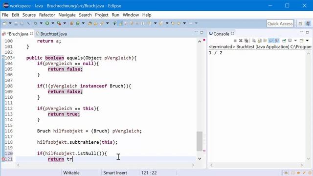This screenshot has height=176, width=313.
Task: Close the *Bruch.java tab
Action: [31, 34]
